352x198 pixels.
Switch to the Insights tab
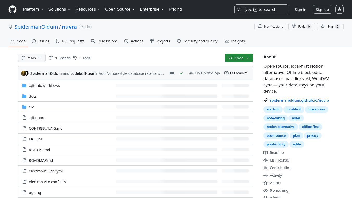click(x=235, y=41)
